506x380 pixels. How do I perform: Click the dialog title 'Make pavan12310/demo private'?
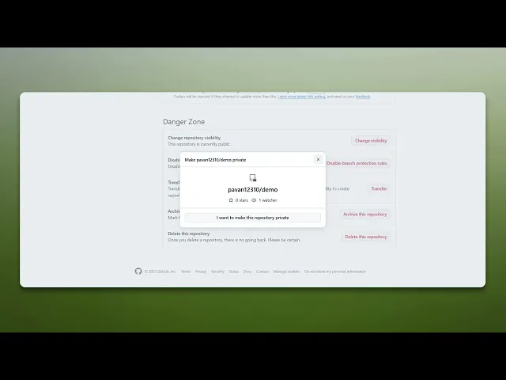[215, 160]
